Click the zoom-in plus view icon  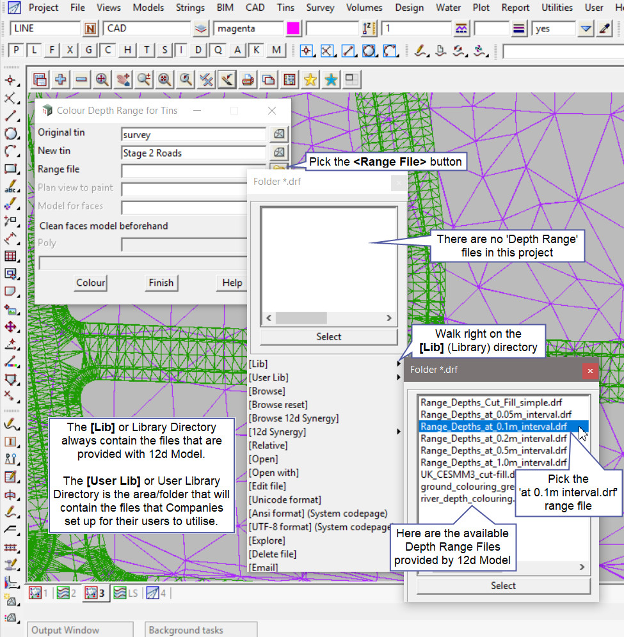coord(61,79)
